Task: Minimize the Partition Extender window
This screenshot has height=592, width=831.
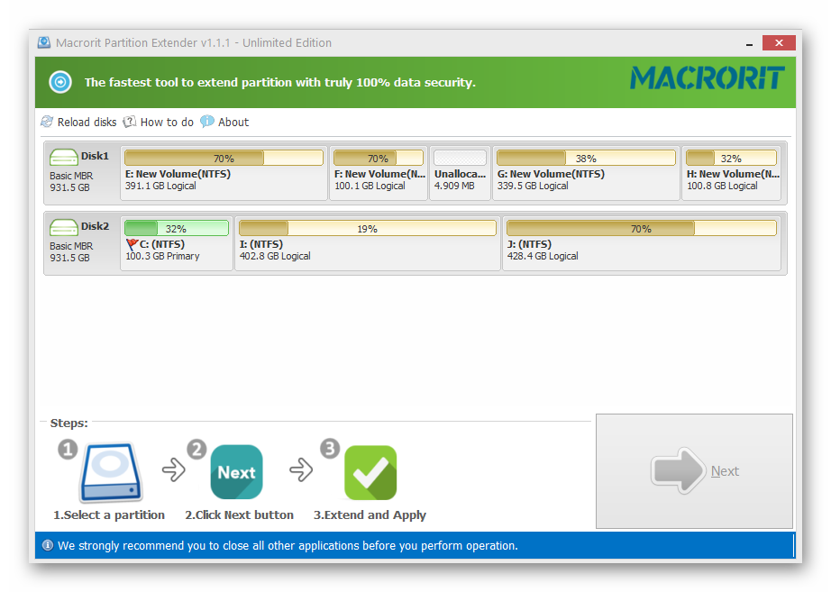Action: point(749,43)
